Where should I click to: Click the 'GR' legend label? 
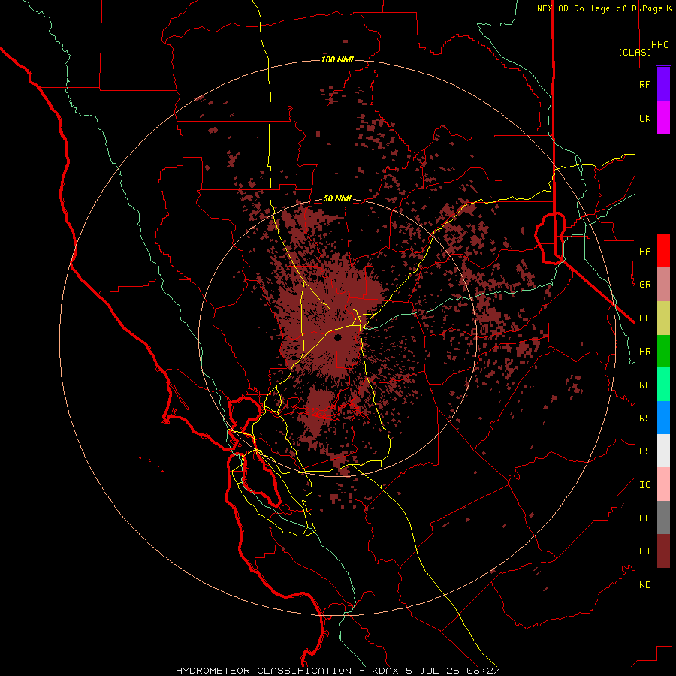[644, 285]
